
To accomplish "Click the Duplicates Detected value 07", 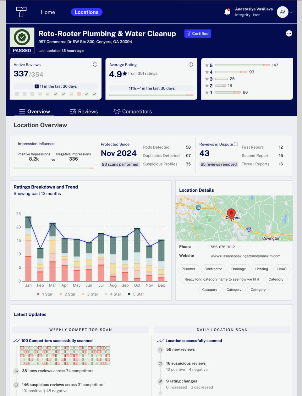I will (x=188, y=156).
